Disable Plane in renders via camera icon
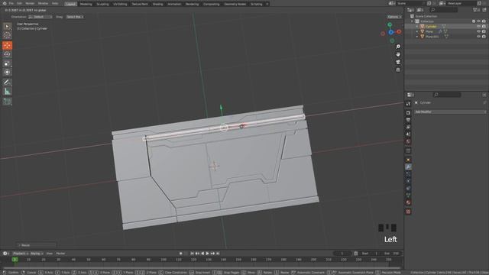The image size is (489, 275). pyautogui.click(x=484, y=31)
